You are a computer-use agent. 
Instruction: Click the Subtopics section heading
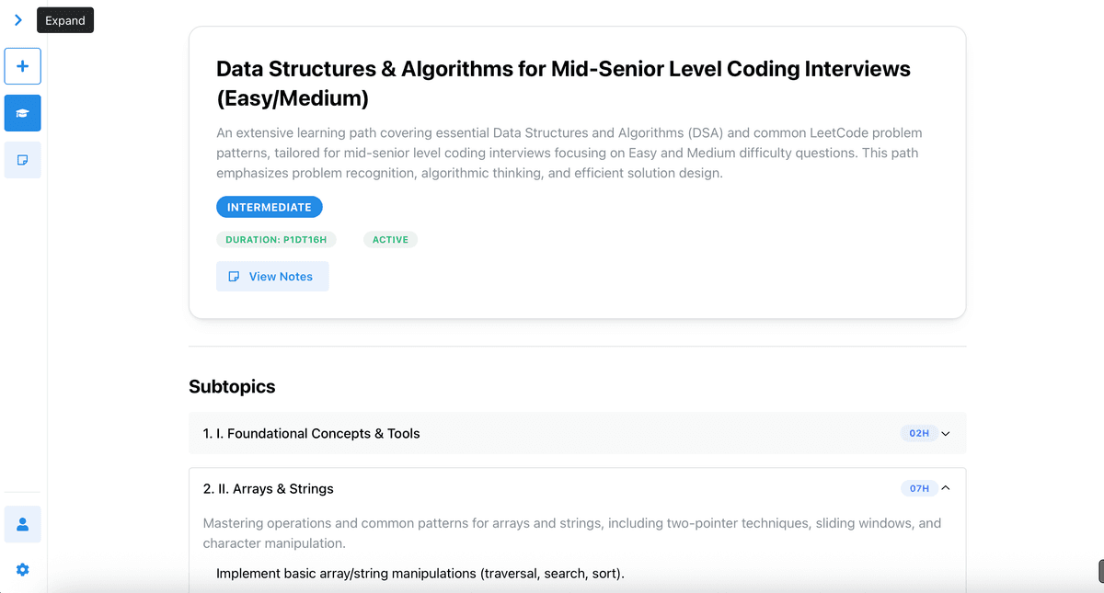click(232, 387)
